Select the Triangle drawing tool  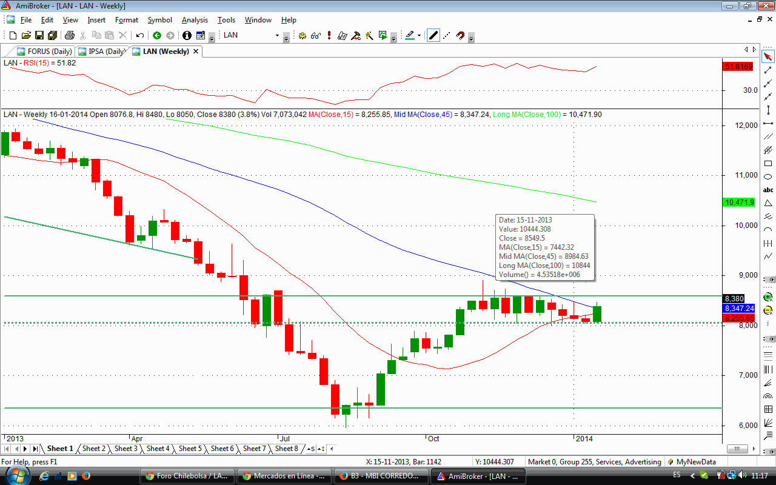click(768, 203)
